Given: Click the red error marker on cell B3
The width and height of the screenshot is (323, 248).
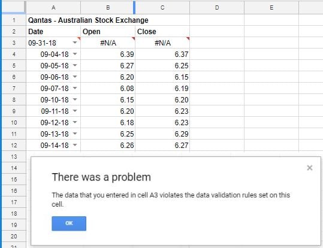Looking at the screenshot, I should click(x=134, y=38).
